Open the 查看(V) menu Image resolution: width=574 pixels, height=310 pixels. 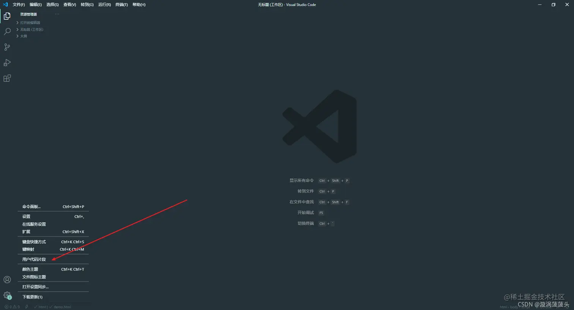point(69,5)
